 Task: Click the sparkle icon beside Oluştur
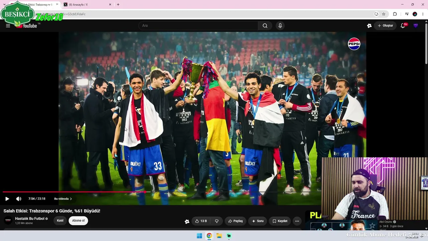coord(369,26)
